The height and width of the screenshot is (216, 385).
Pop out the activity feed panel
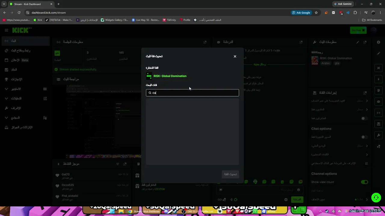(x=125, y=164)
